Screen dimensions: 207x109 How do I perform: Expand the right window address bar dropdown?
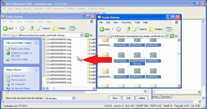click(167, 36)
